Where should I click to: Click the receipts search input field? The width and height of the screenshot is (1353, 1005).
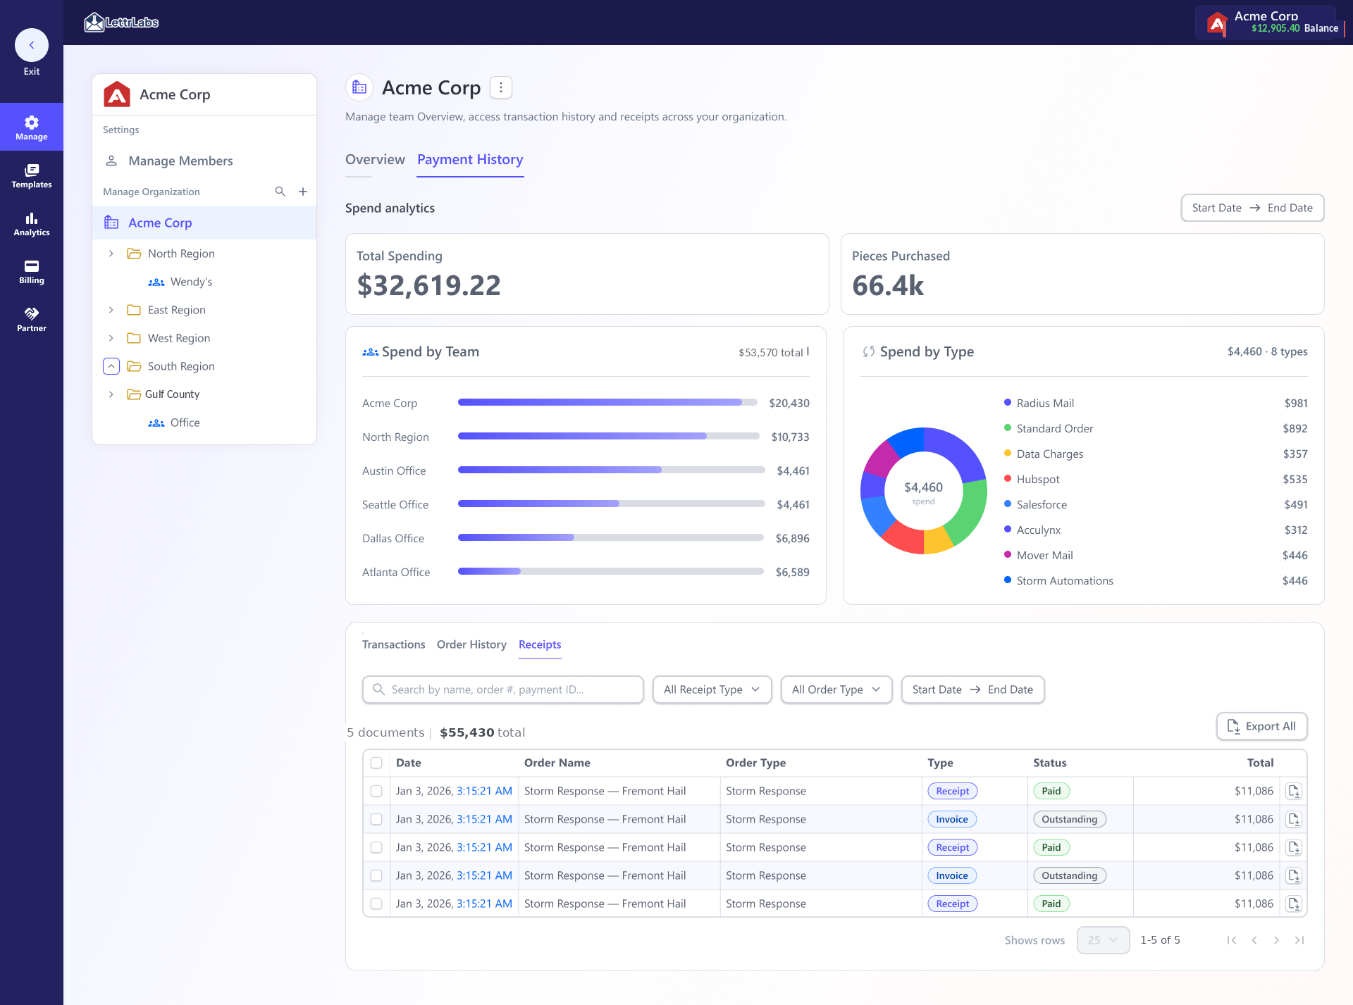502,689
